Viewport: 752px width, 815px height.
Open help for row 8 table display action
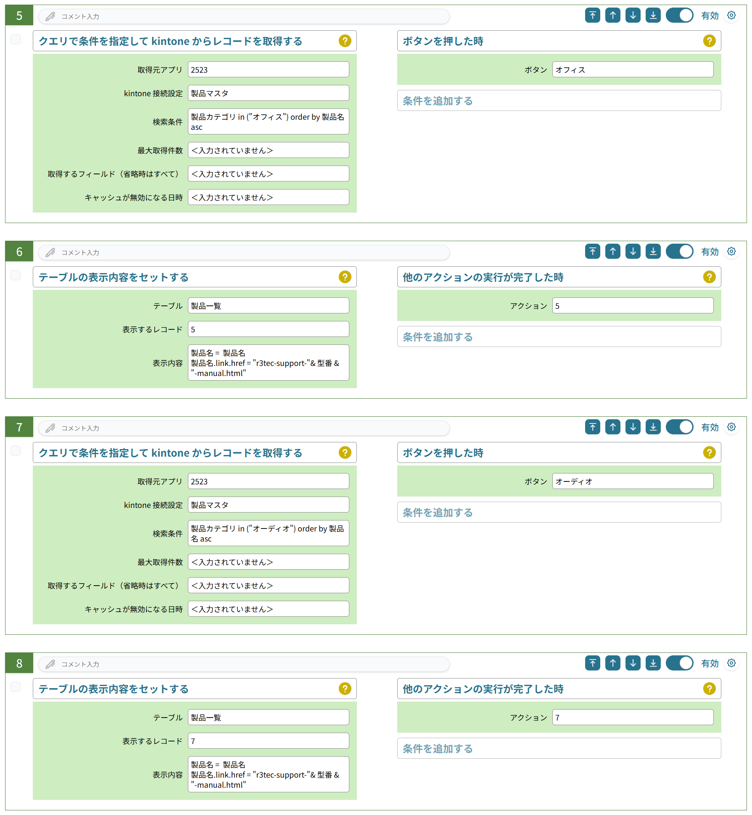coord(345,689)
